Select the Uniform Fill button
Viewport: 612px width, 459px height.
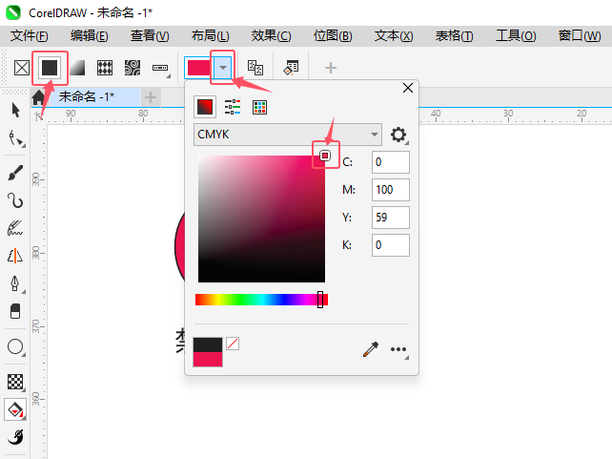pos(50,68)
